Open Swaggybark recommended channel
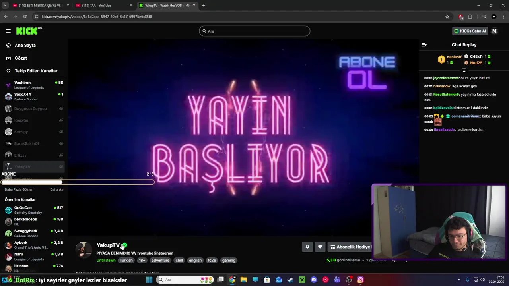The width and height of the screenshot is (509, 286). tap(34, 233)
